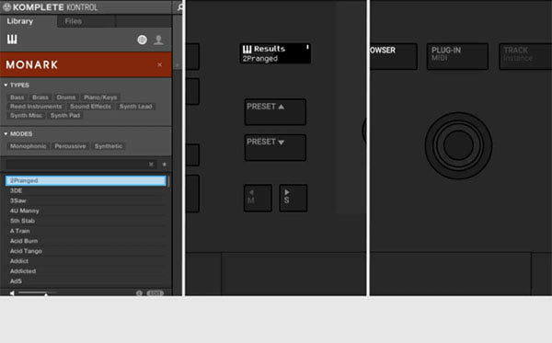Click the PRESET up button
Image resolution: width=552 pixels, height=343 pixels.
[275, 112]
